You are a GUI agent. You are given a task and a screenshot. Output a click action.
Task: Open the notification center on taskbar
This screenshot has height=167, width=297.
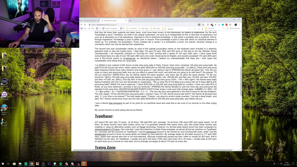click(x=293, y=164)
